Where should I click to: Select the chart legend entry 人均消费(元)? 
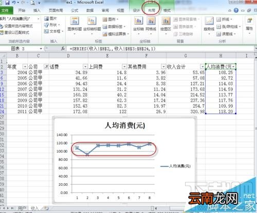pos(175,166)
